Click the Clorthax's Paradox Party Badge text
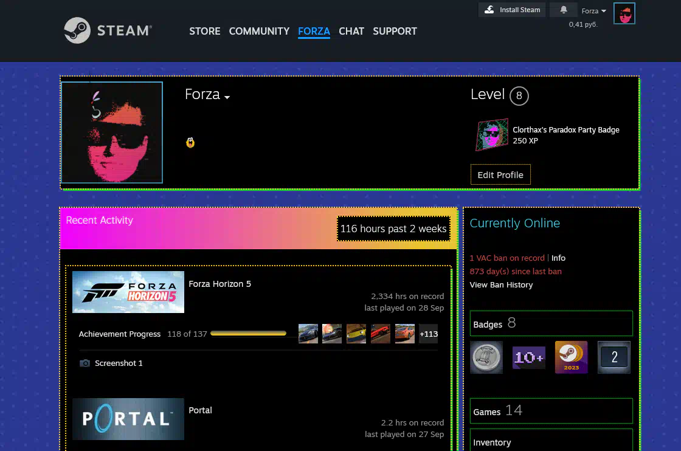681x451 pixels. pos(566,130)
